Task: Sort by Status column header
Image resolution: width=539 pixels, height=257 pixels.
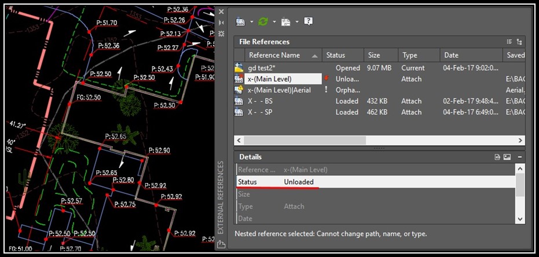Action: [343, 55]
